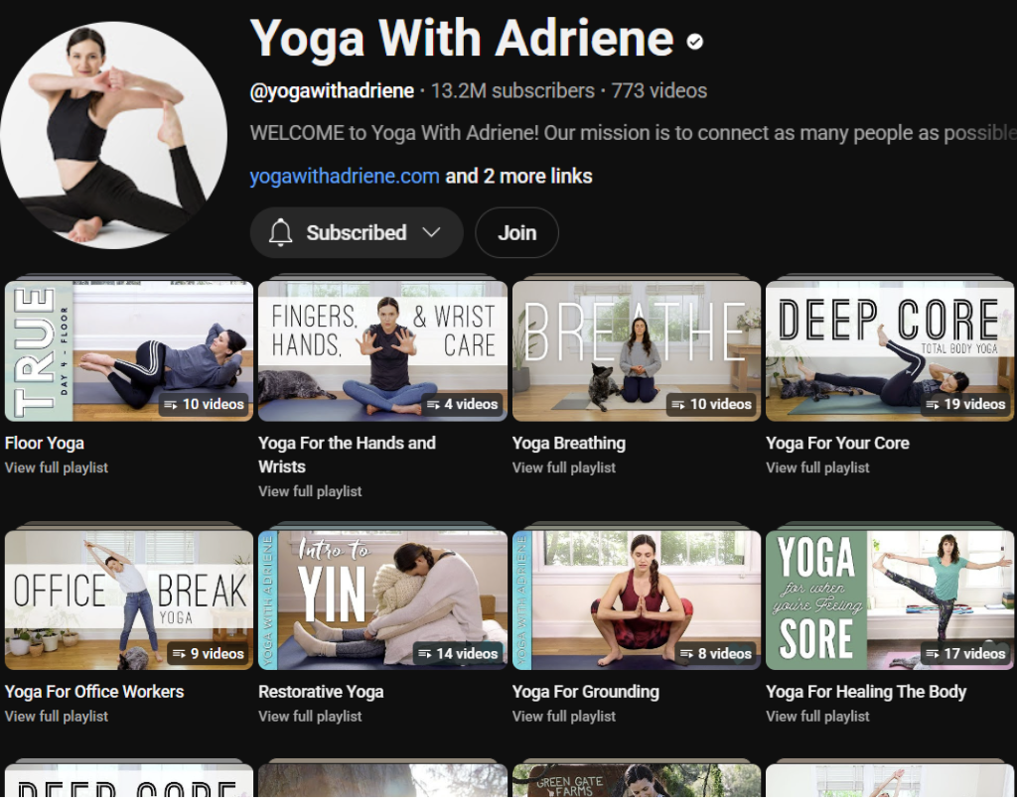The image size is (1017, 798).
Task: View full playlist under Yoga For Office Workers
Action: coord(57,717)
